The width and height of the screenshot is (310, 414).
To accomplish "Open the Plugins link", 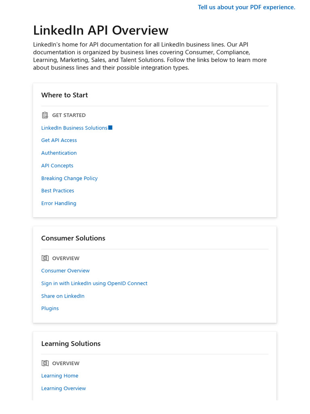I will click(50, 308).
